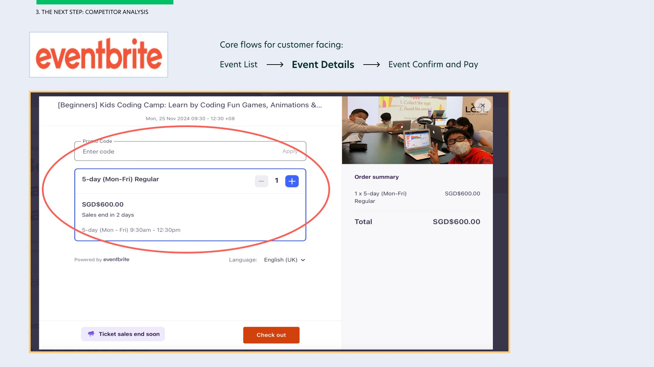Select the Event Details flow step
The height and width of the screenshot is (367, 654).
[323, 65]
